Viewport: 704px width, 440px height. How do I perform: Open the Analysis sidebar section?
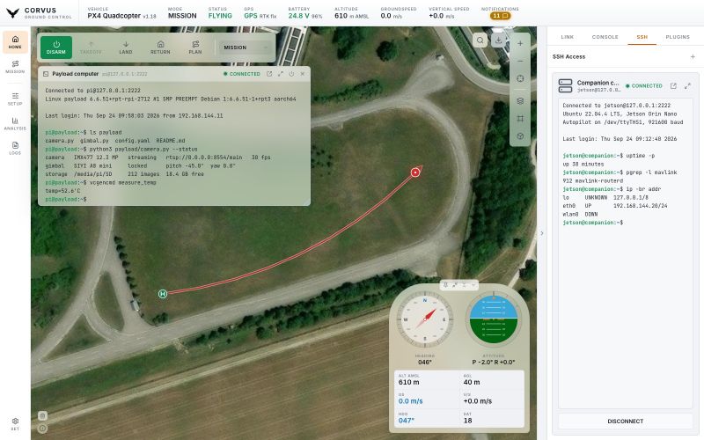click(x=15, y=124)
